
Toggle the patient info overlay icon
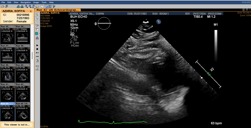click(50, 6)
